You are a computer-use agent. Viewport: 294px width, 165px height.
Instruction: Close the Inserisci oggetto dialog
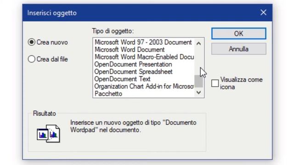(x=263, y=12)
